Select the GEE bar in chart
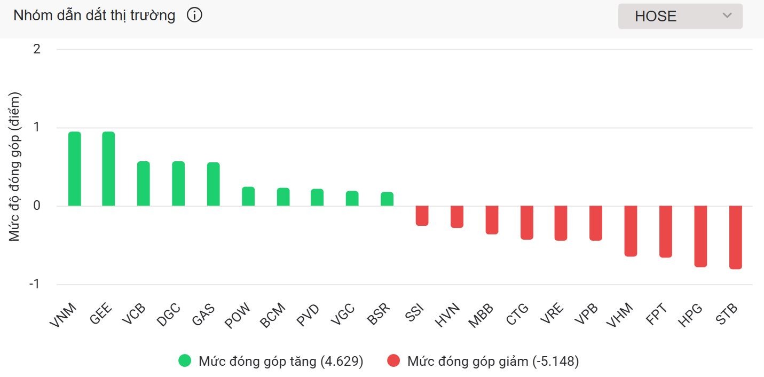 [x=108, y=169]
